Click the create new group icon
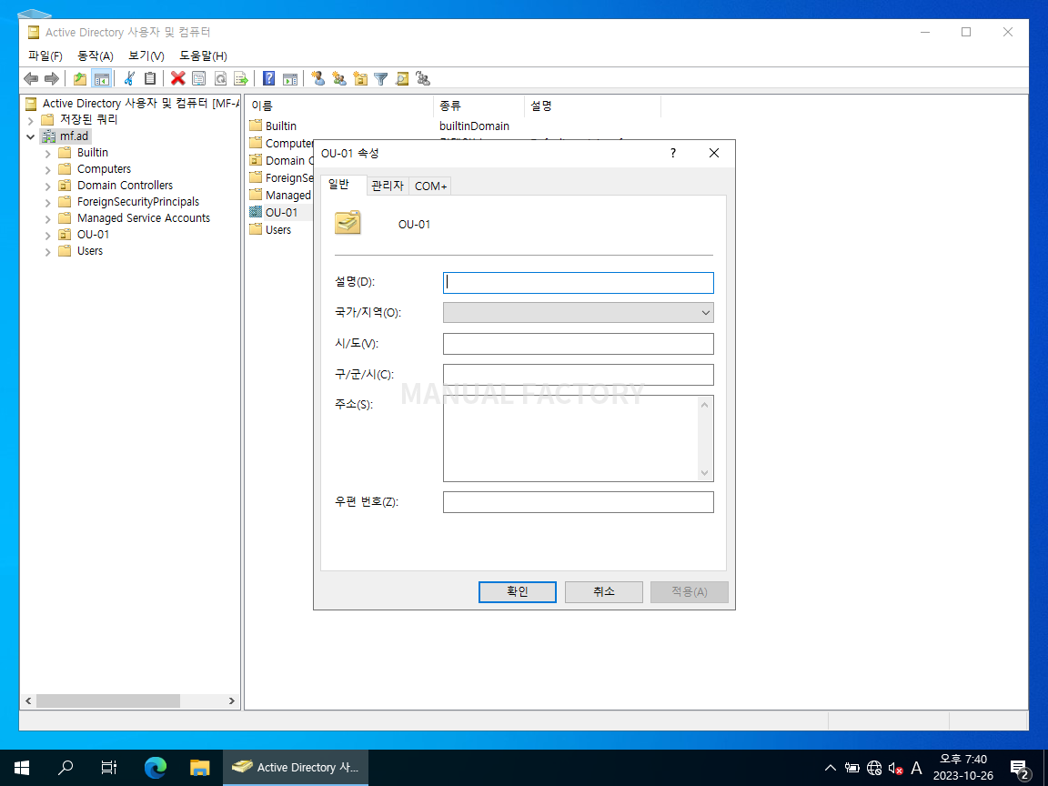Screen dimensions: 1048x786 tap(339, 79)
